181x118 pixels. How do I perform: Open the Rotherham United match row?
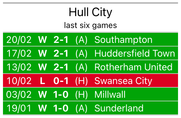pos(90,67)
